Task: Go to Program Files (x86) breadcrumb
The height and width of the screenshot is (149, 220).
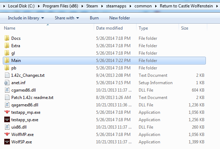Action: [60, 6]
